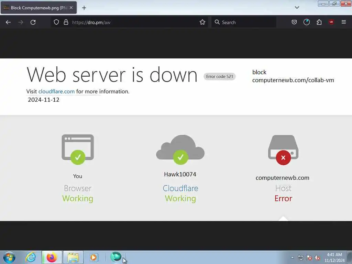Click the Host label text
The image size is (352, 264).
tap(283, 188)
